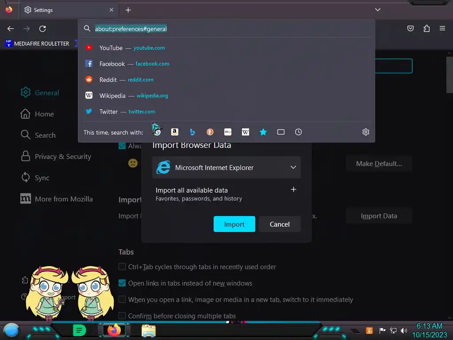This screenshot has width=453, height=340.
Task: Expand Import all available data options
Action: tap(293, 189)
